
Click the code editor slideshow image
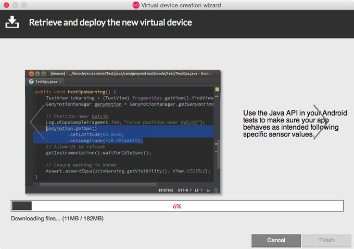coord(123,132)
